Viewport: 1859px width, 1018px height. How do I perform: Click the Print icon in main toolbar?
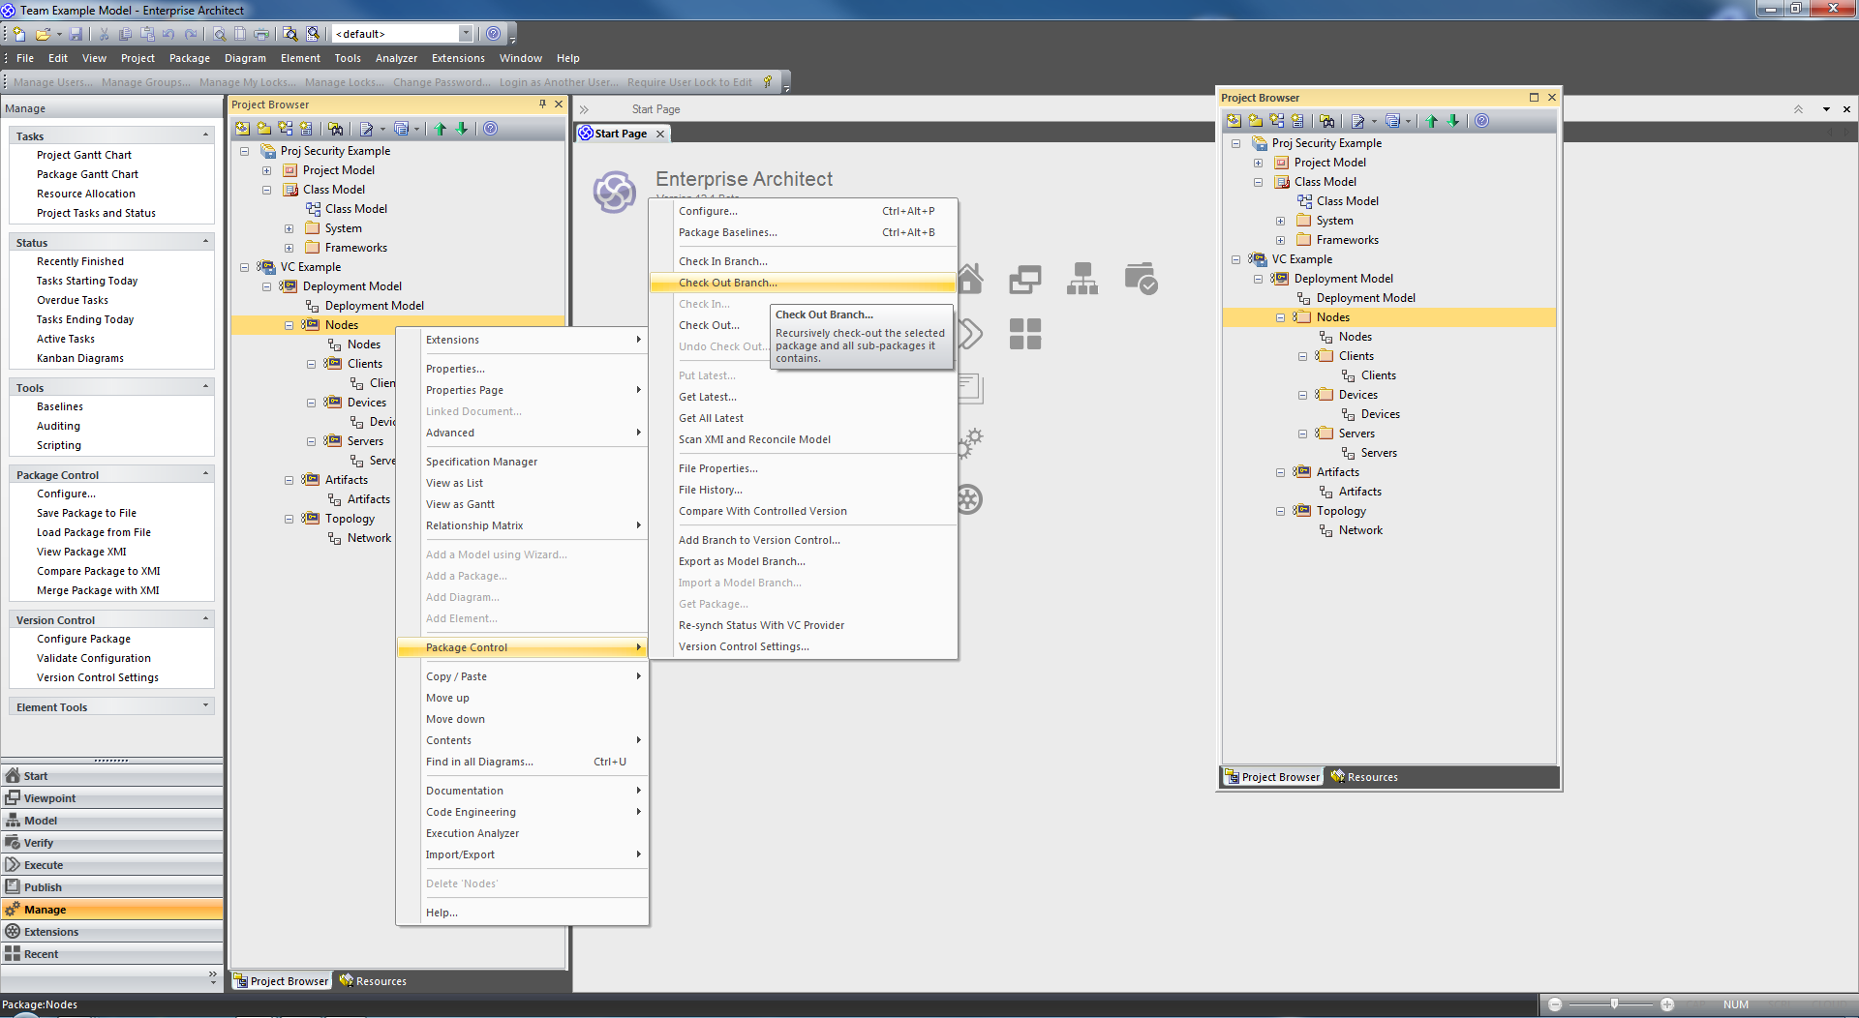[x=261, y=34]
